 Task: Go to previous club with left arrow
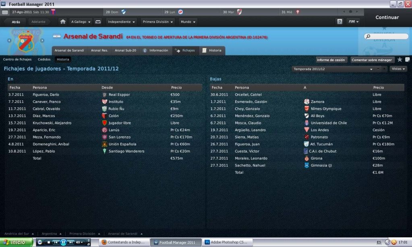click(9, 40)
